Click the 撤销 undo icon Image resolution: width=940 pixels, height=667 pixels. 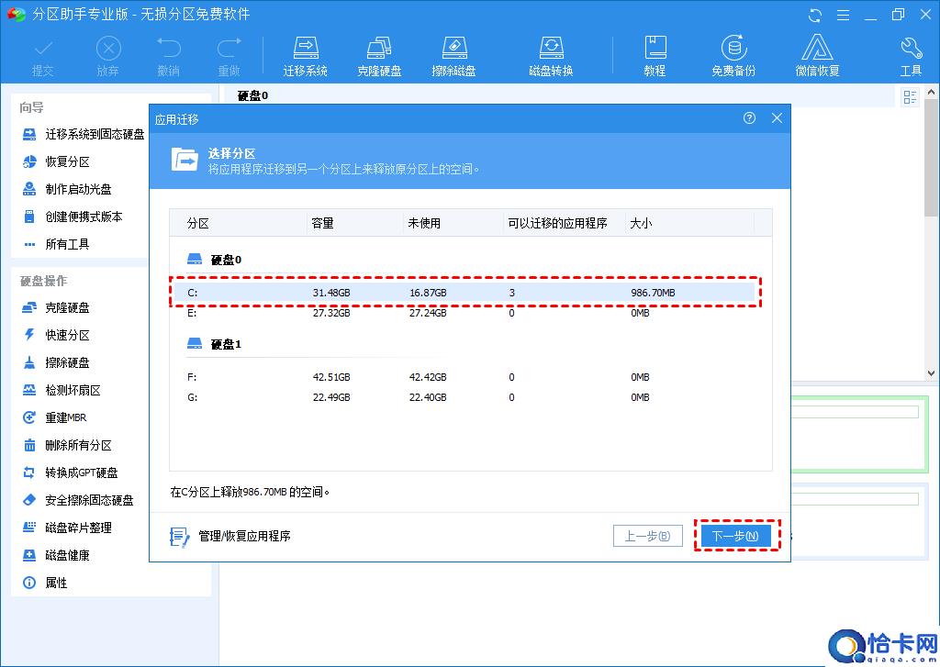(169, 56)
